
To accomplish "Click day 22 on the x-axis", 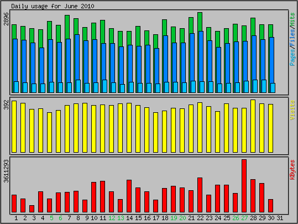I will coord(200,218).
